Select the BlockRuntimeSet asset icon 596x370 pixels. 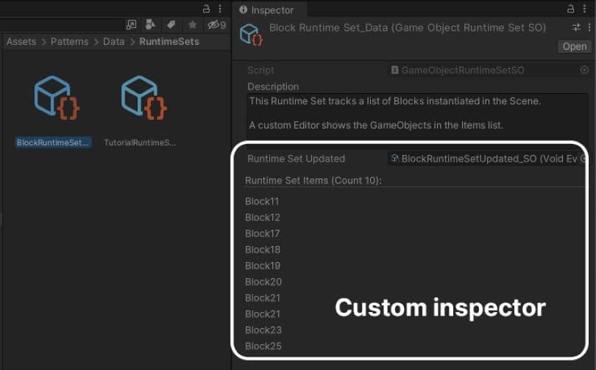pyautogui.click(x=57, y=98)
